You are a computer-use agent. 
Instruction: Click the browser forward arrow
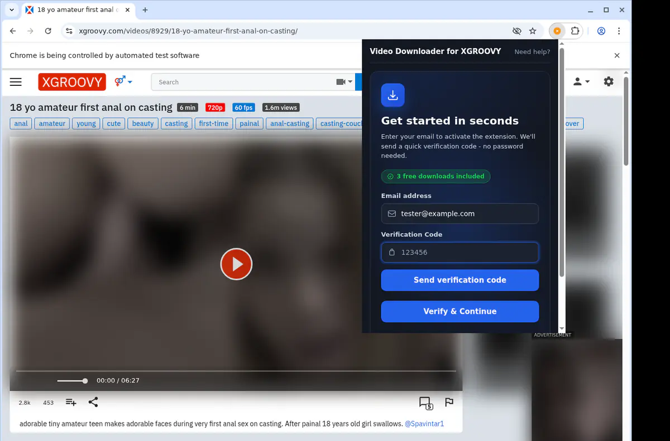point(31,31)
